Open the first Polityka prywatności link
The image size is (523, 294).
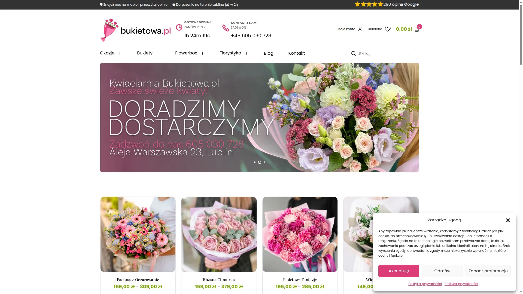[425, 284]
